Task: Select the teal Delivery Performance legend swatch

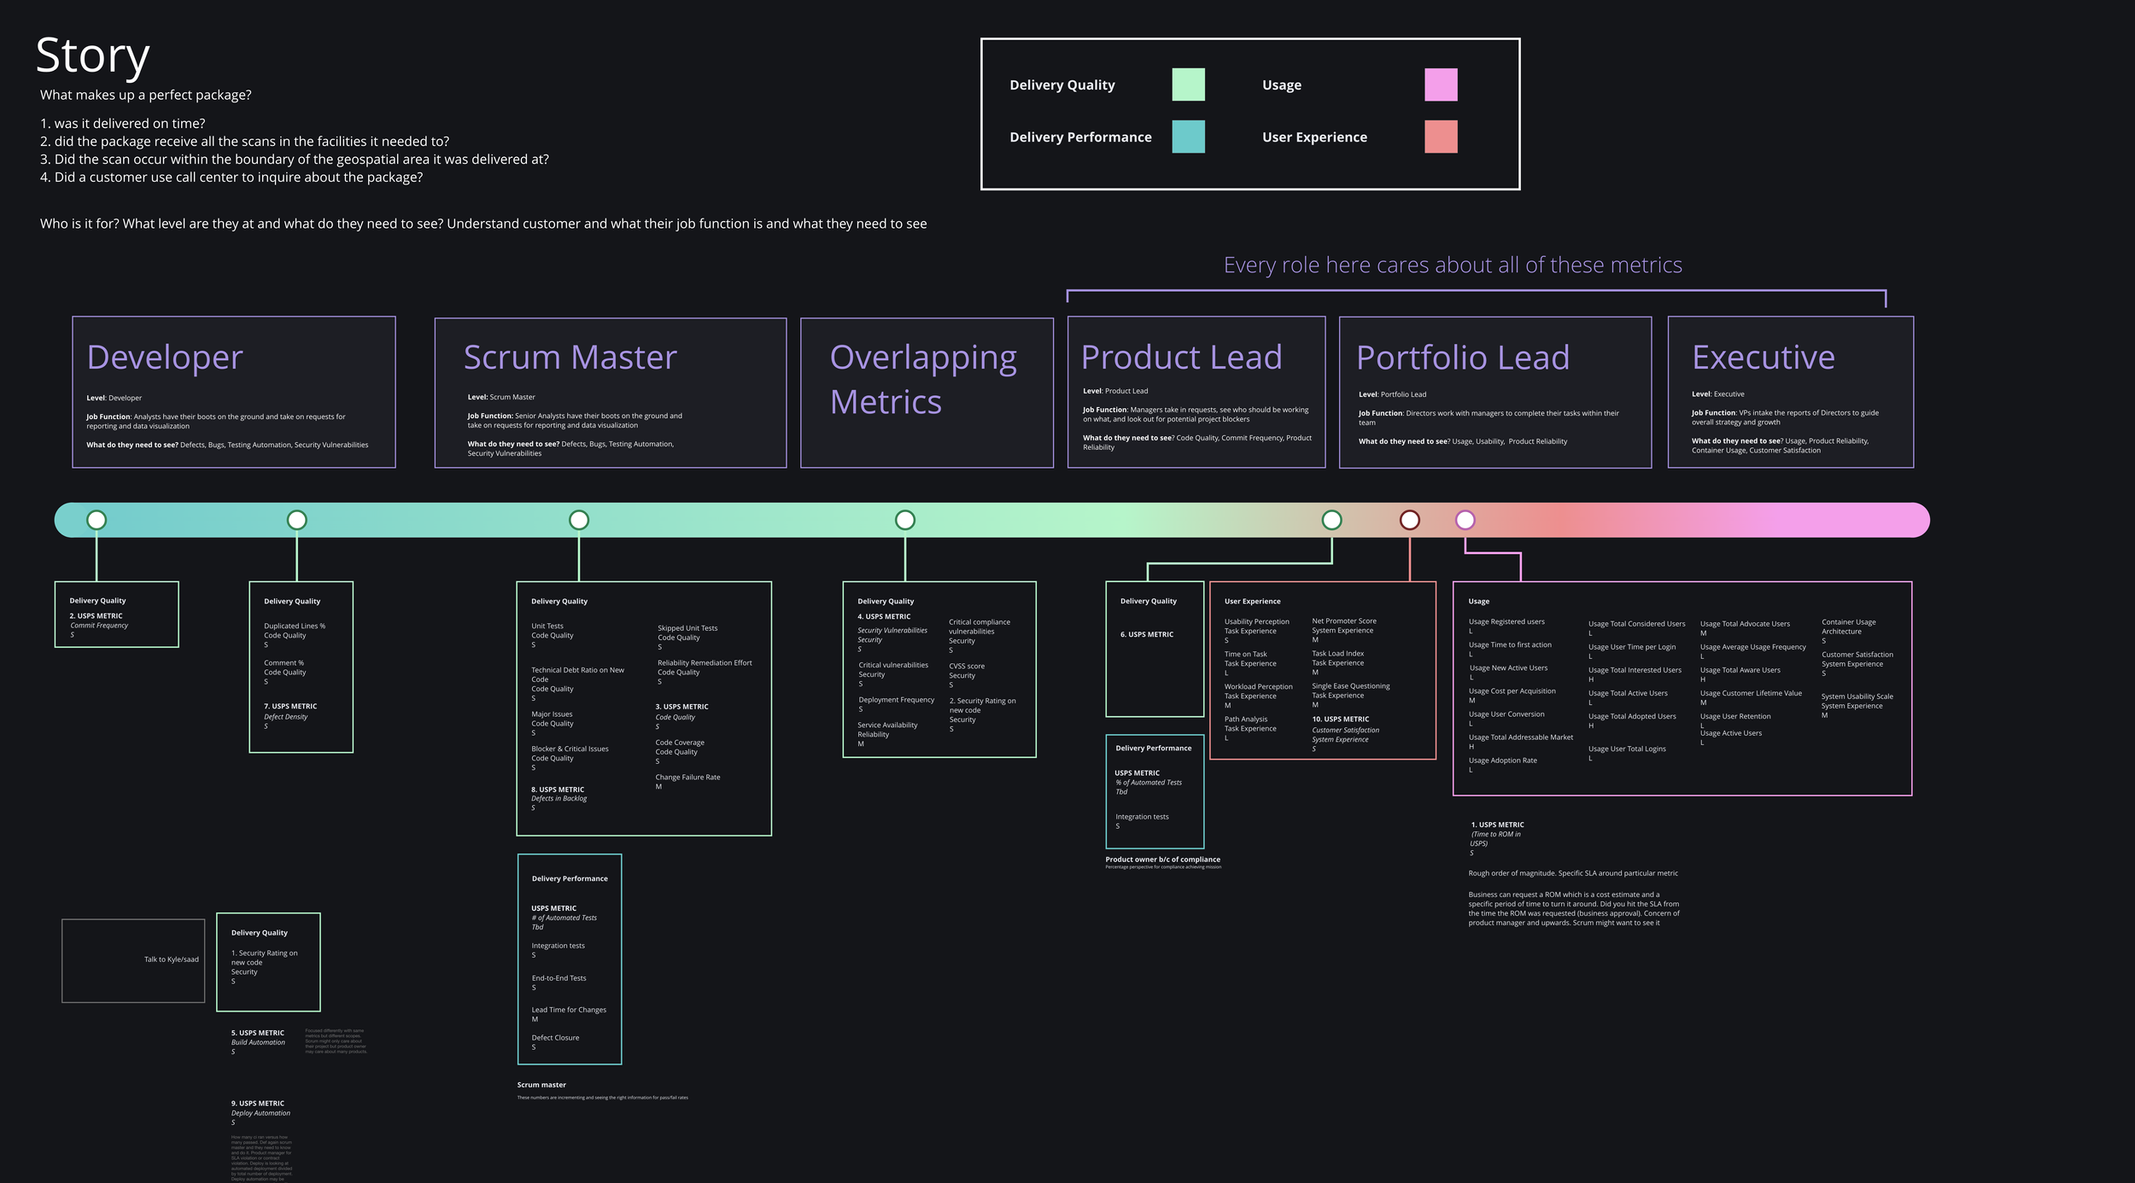Action: (1188, 137)
